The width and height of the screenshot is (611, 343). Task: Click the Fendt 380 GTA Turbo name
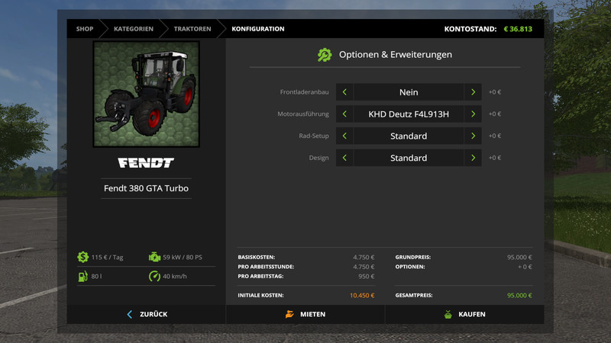click(146, 188)
